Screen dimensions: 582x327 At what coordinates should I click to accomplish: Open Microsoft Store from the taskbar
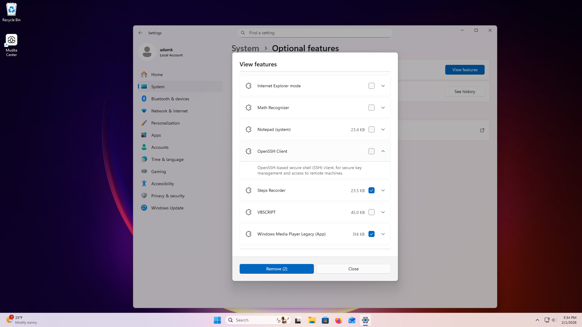coord(325,320)
